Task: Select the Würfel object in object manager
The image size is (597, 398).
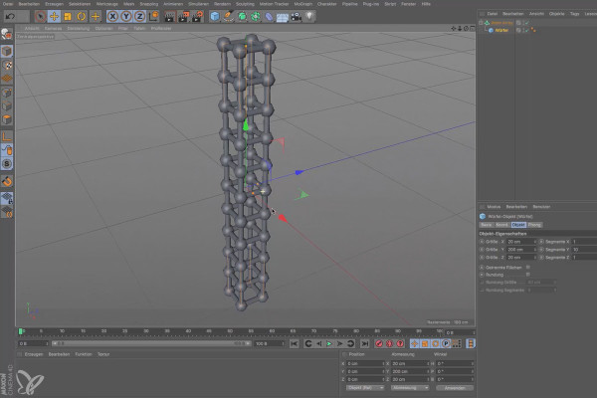Action: pos(501,30)
